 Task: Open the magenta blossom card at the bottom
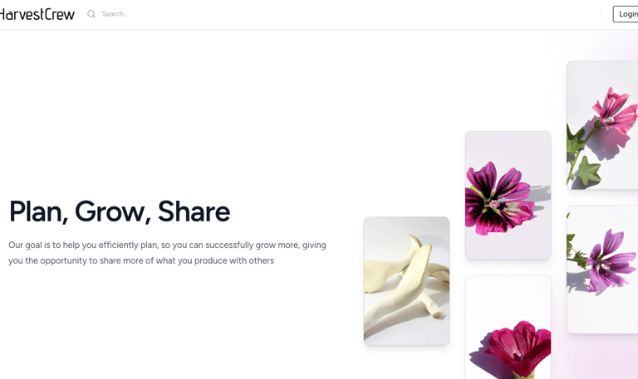point(508,328)
